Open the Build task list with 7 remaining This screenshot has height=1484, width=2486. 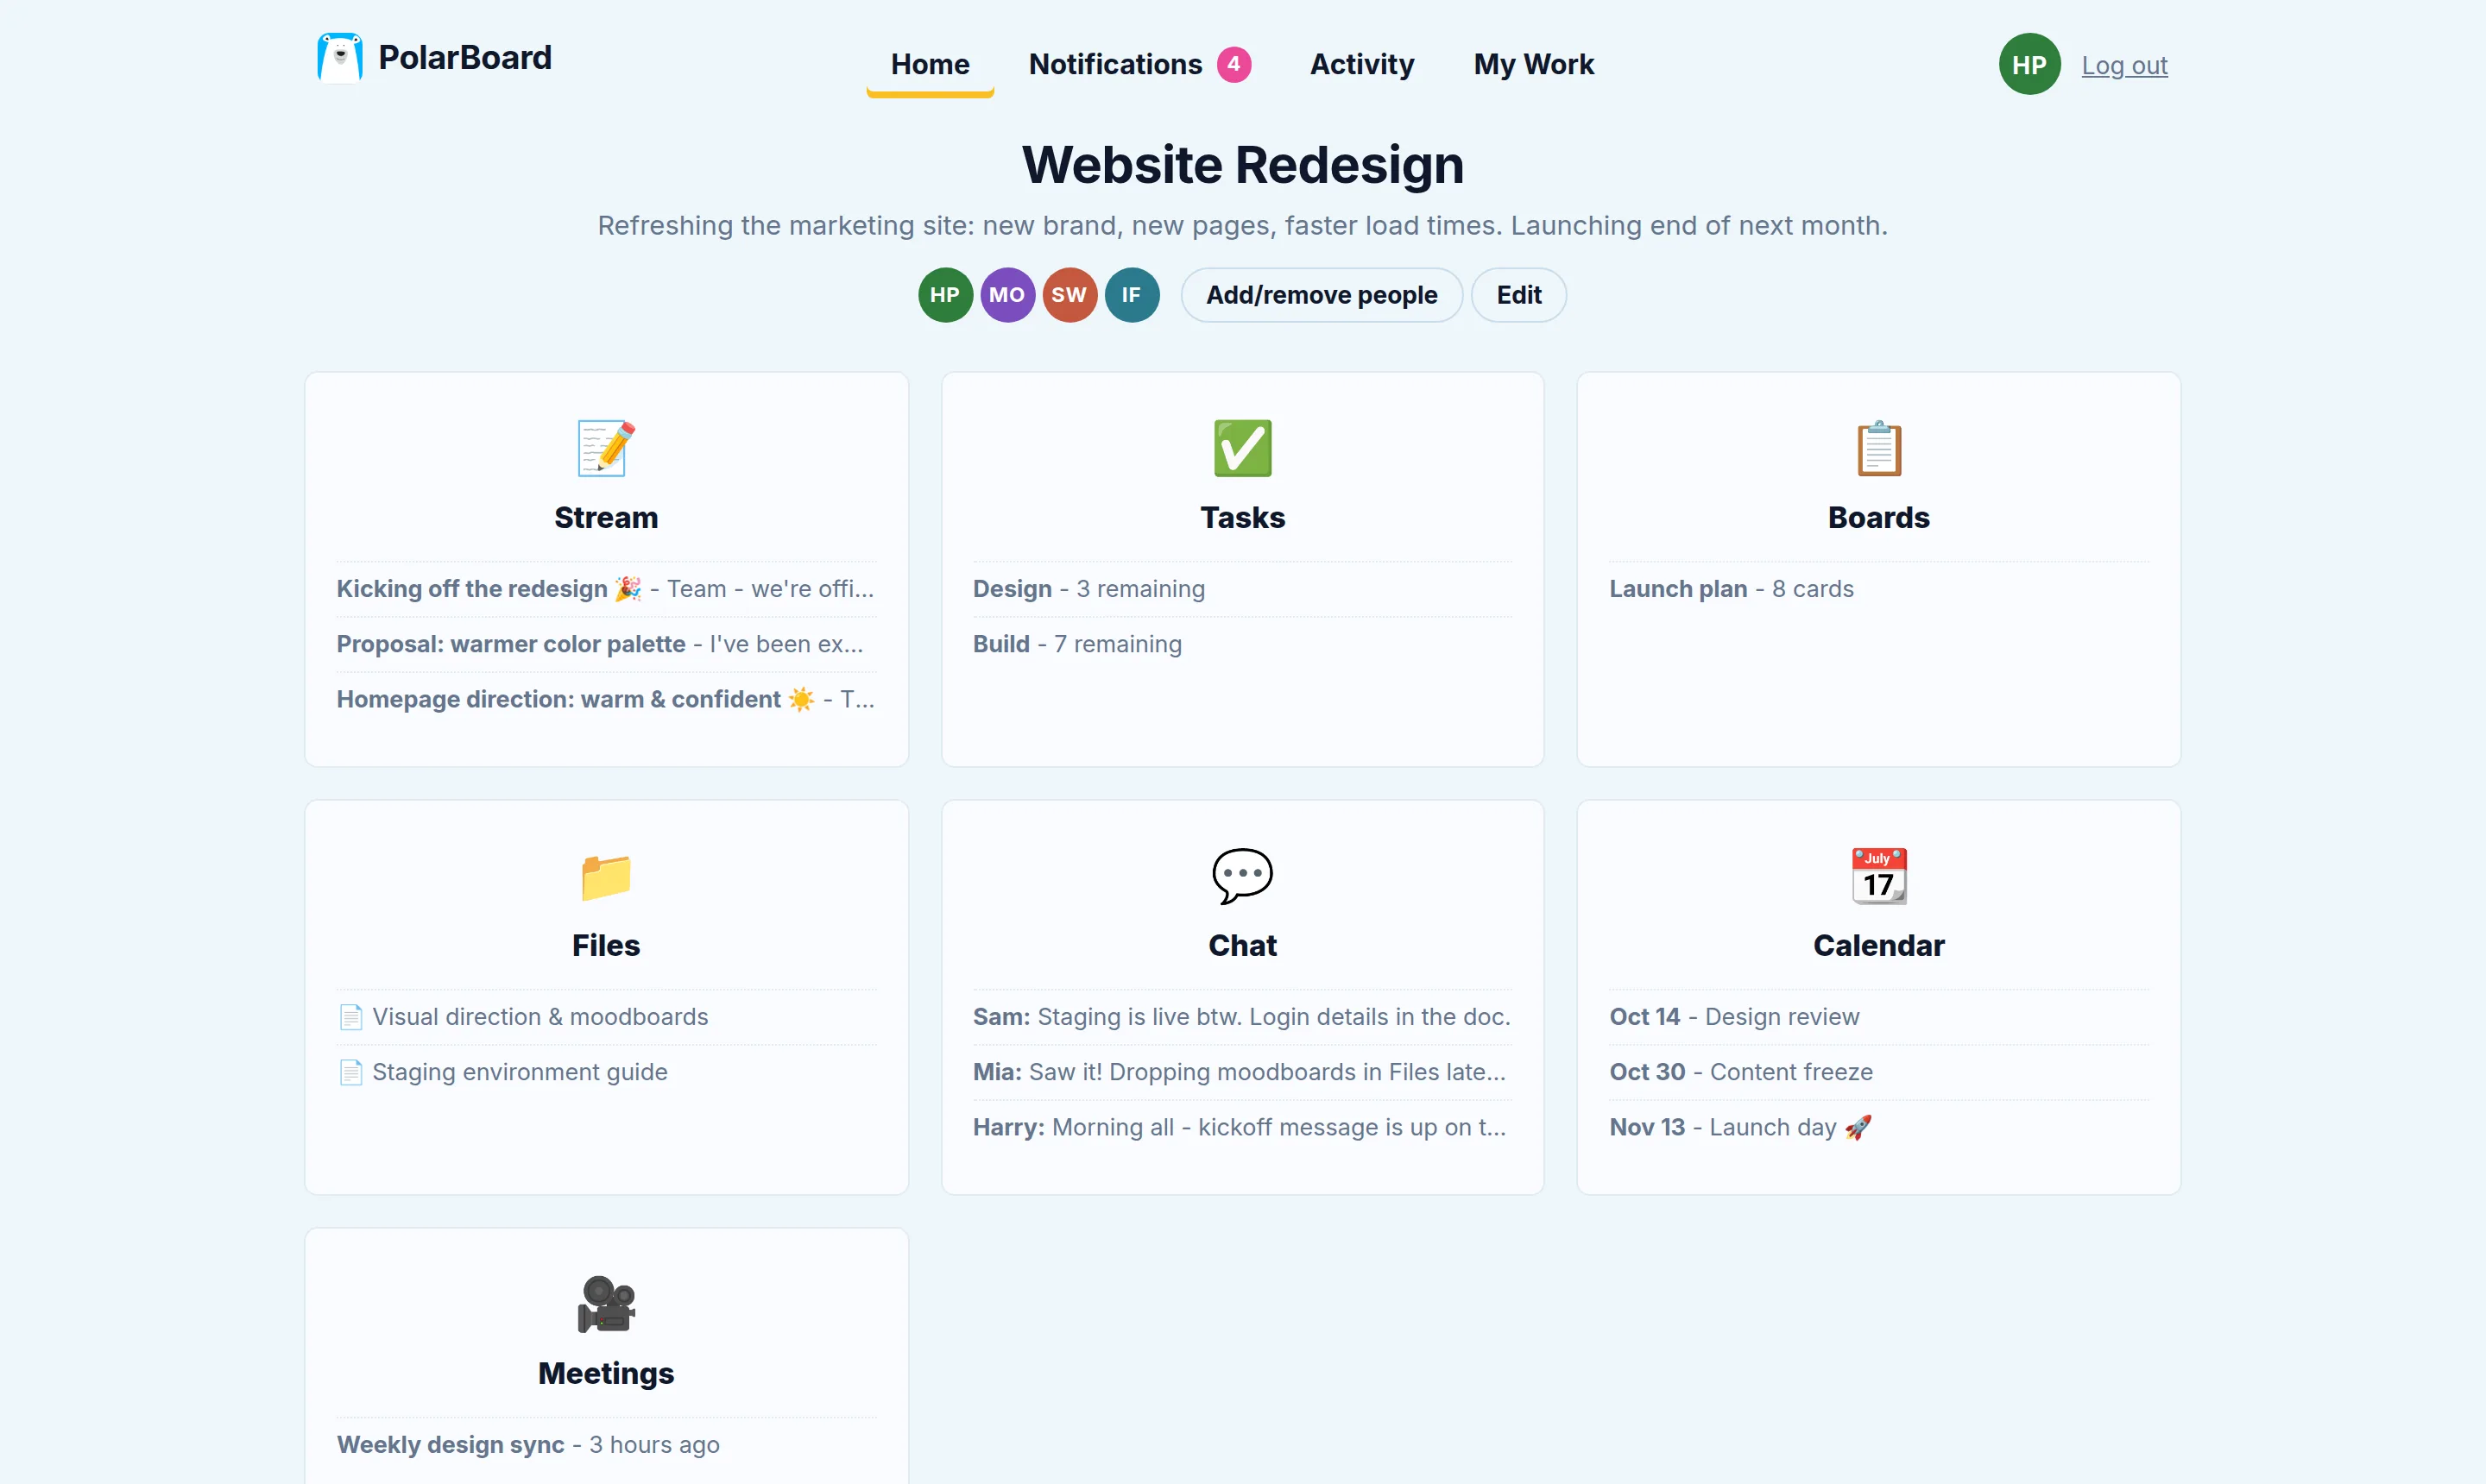point(1241,644)
